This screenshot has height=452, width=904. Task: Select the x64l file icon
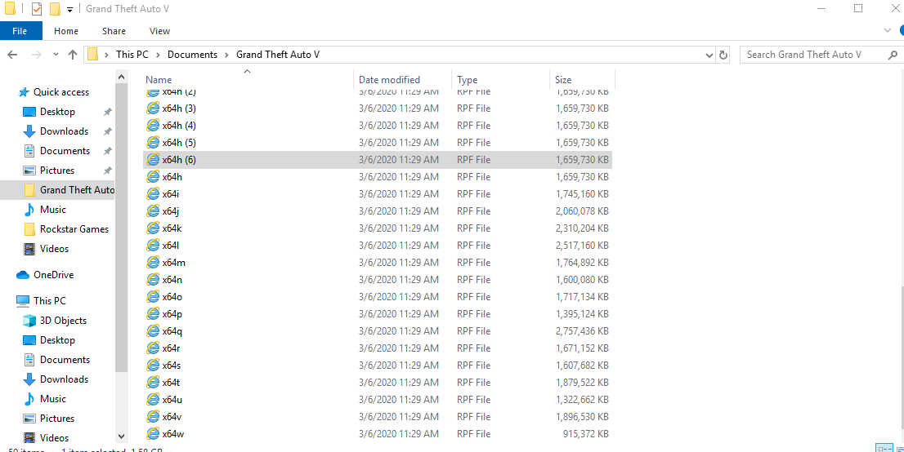click(153, 246)
